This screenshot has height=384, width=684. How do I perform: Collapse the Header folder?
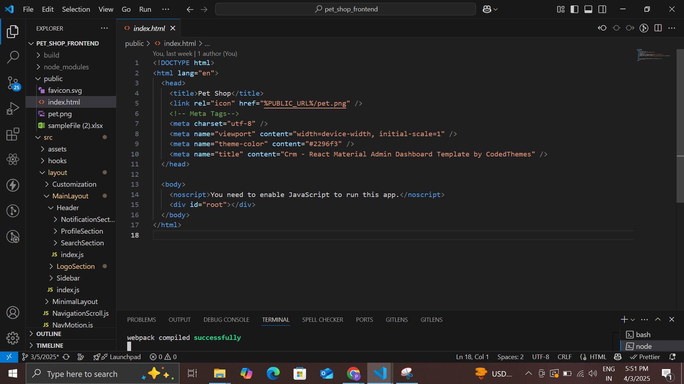pos(67,208)
